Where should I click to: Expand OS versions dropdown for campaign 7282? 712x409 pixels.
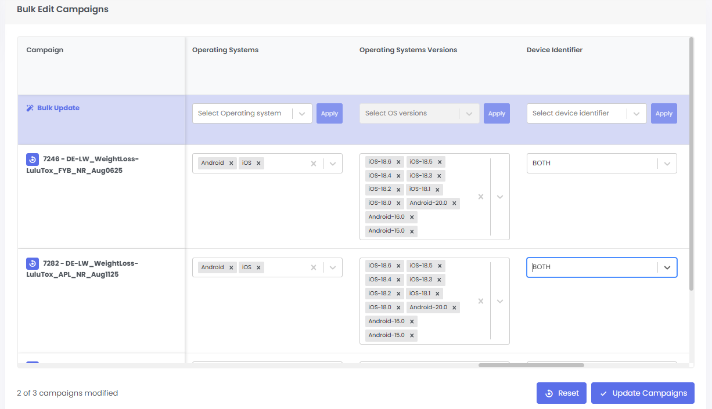(500, 301)
